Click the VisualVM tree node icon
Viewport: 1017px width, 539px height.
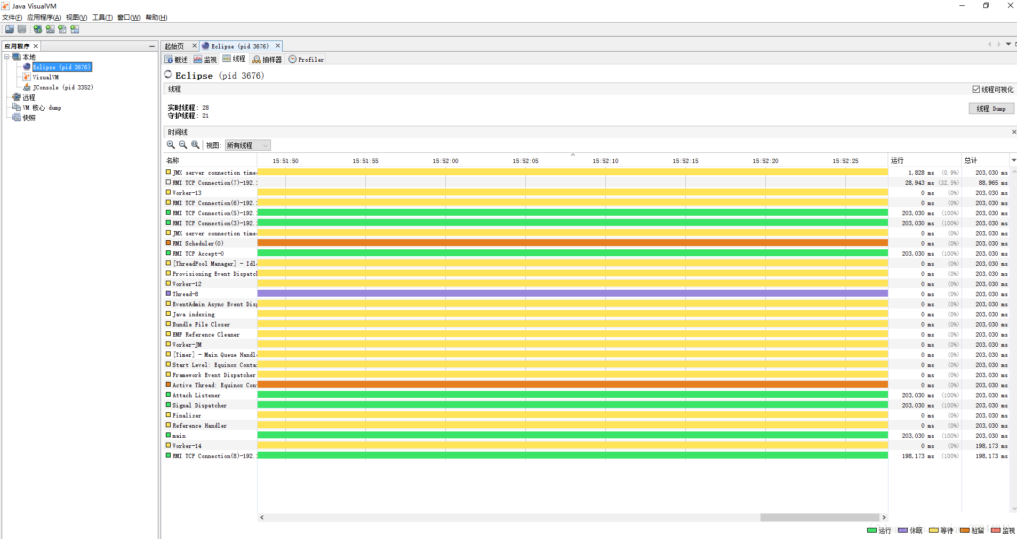[27, 77]
